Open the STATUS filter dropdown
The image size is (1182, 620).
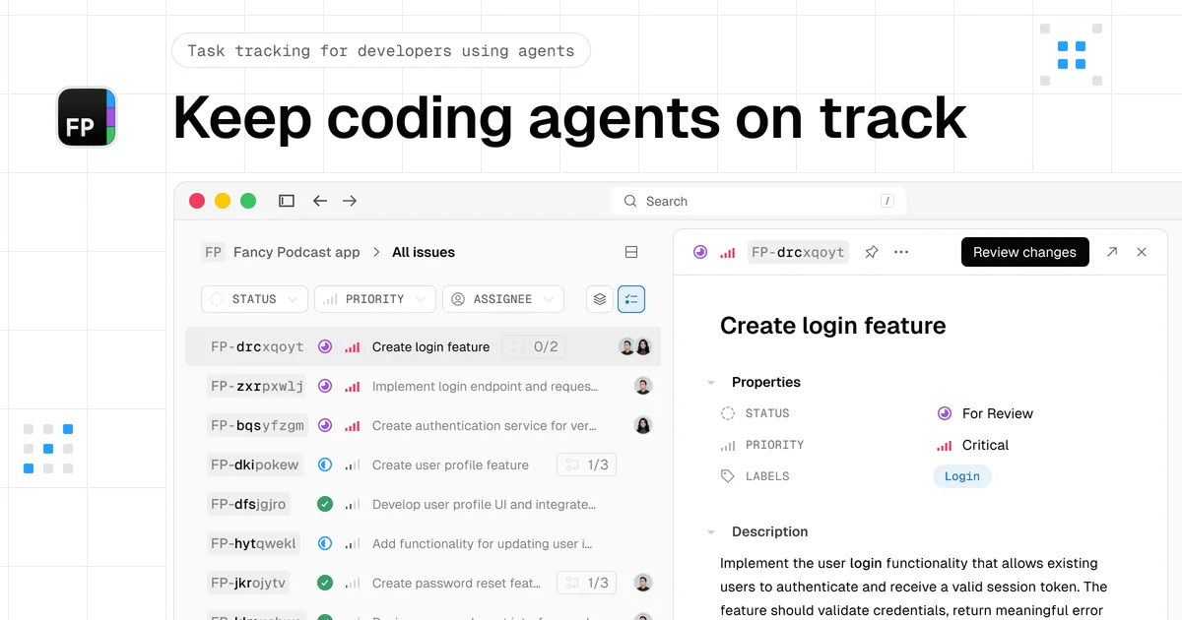[254, 299]
